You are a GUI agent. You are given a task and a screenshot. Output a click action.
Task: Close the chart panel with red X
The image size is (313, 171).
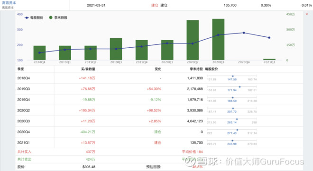[x=307, y=14]
